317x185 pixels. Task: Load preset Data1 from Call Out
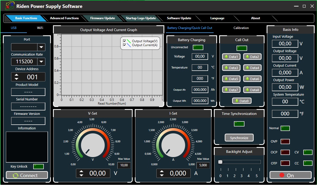(231, 57)
